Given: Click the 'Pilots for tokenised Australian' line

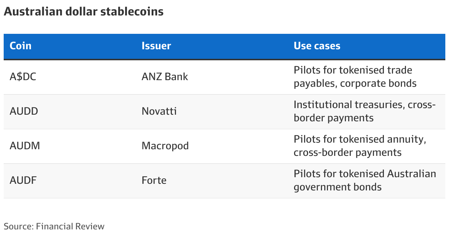Looking at the screenshot, I should click(x=365, y=174).
